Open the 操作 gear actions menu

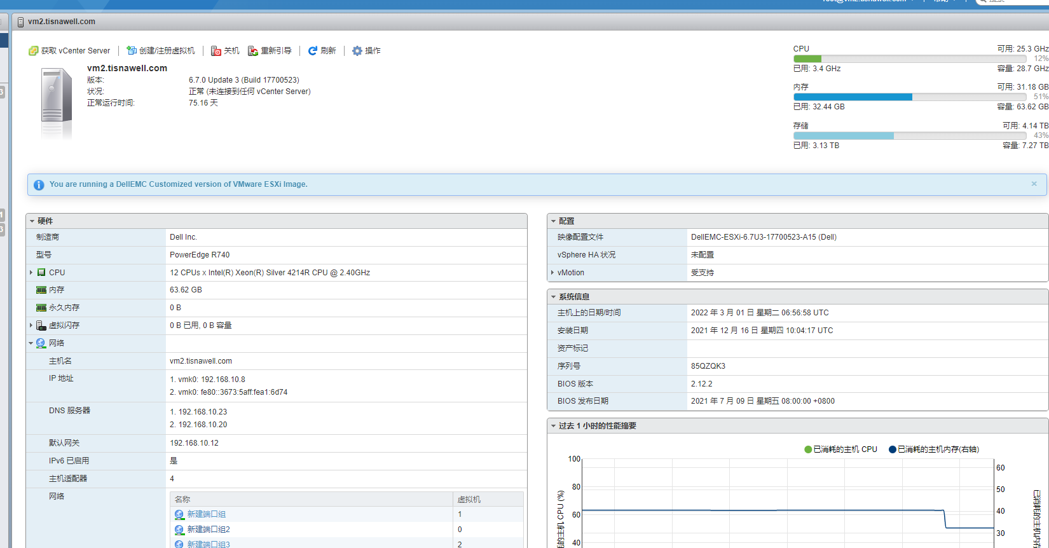pyautogui.click(x=357, y=51)
